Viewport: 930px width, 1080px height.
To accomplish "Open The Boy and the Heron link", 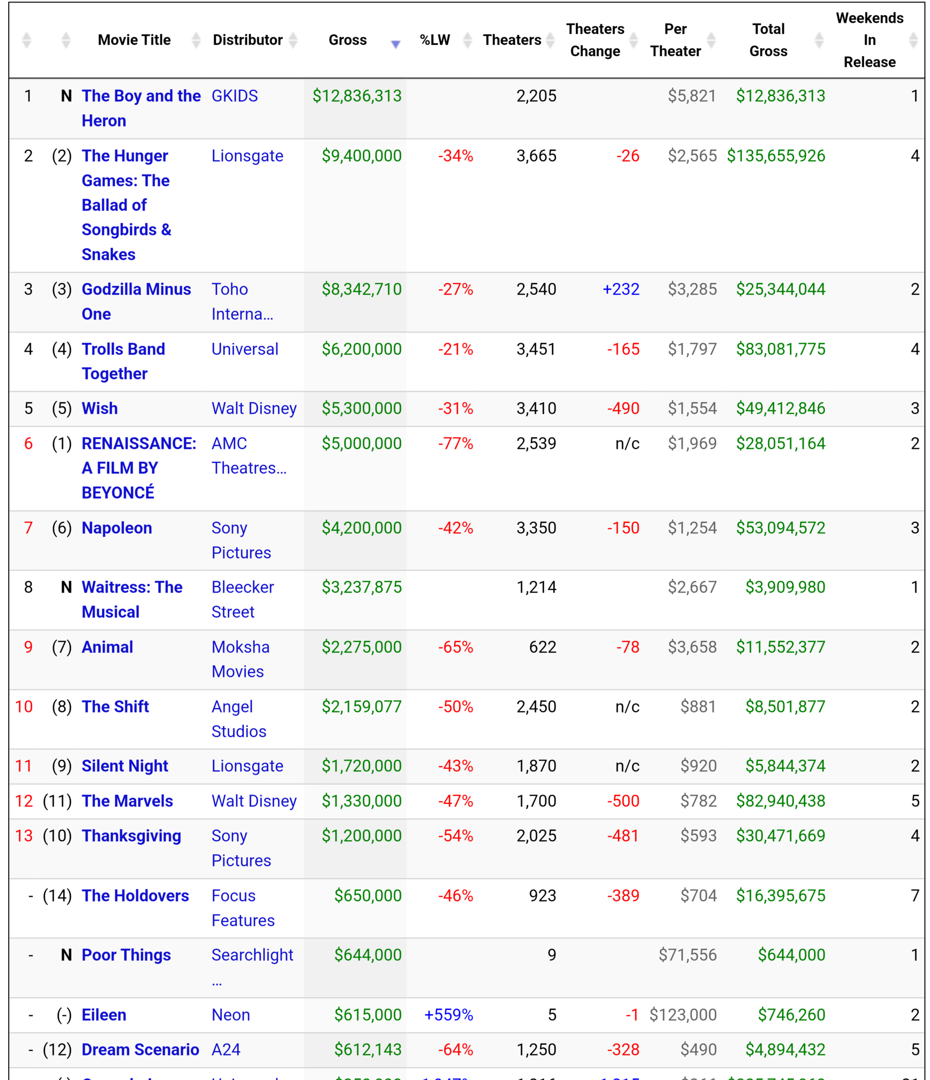I will click(141, 108).
